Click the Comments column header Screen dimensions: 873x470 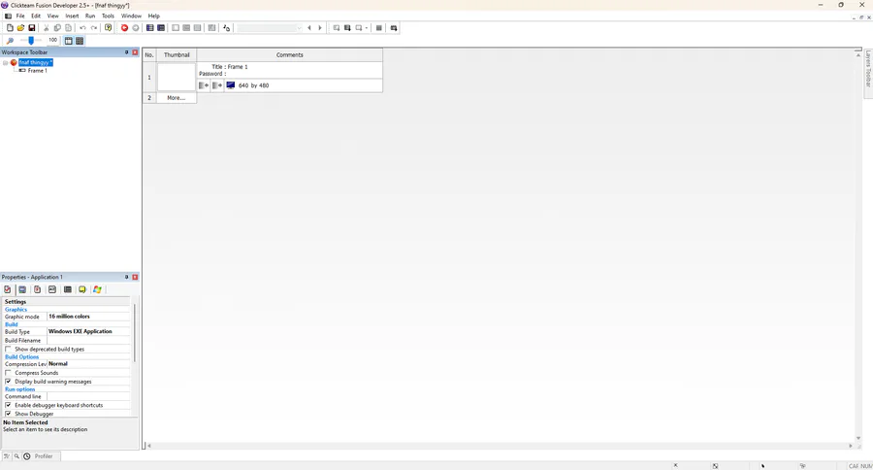pos(289,54)
